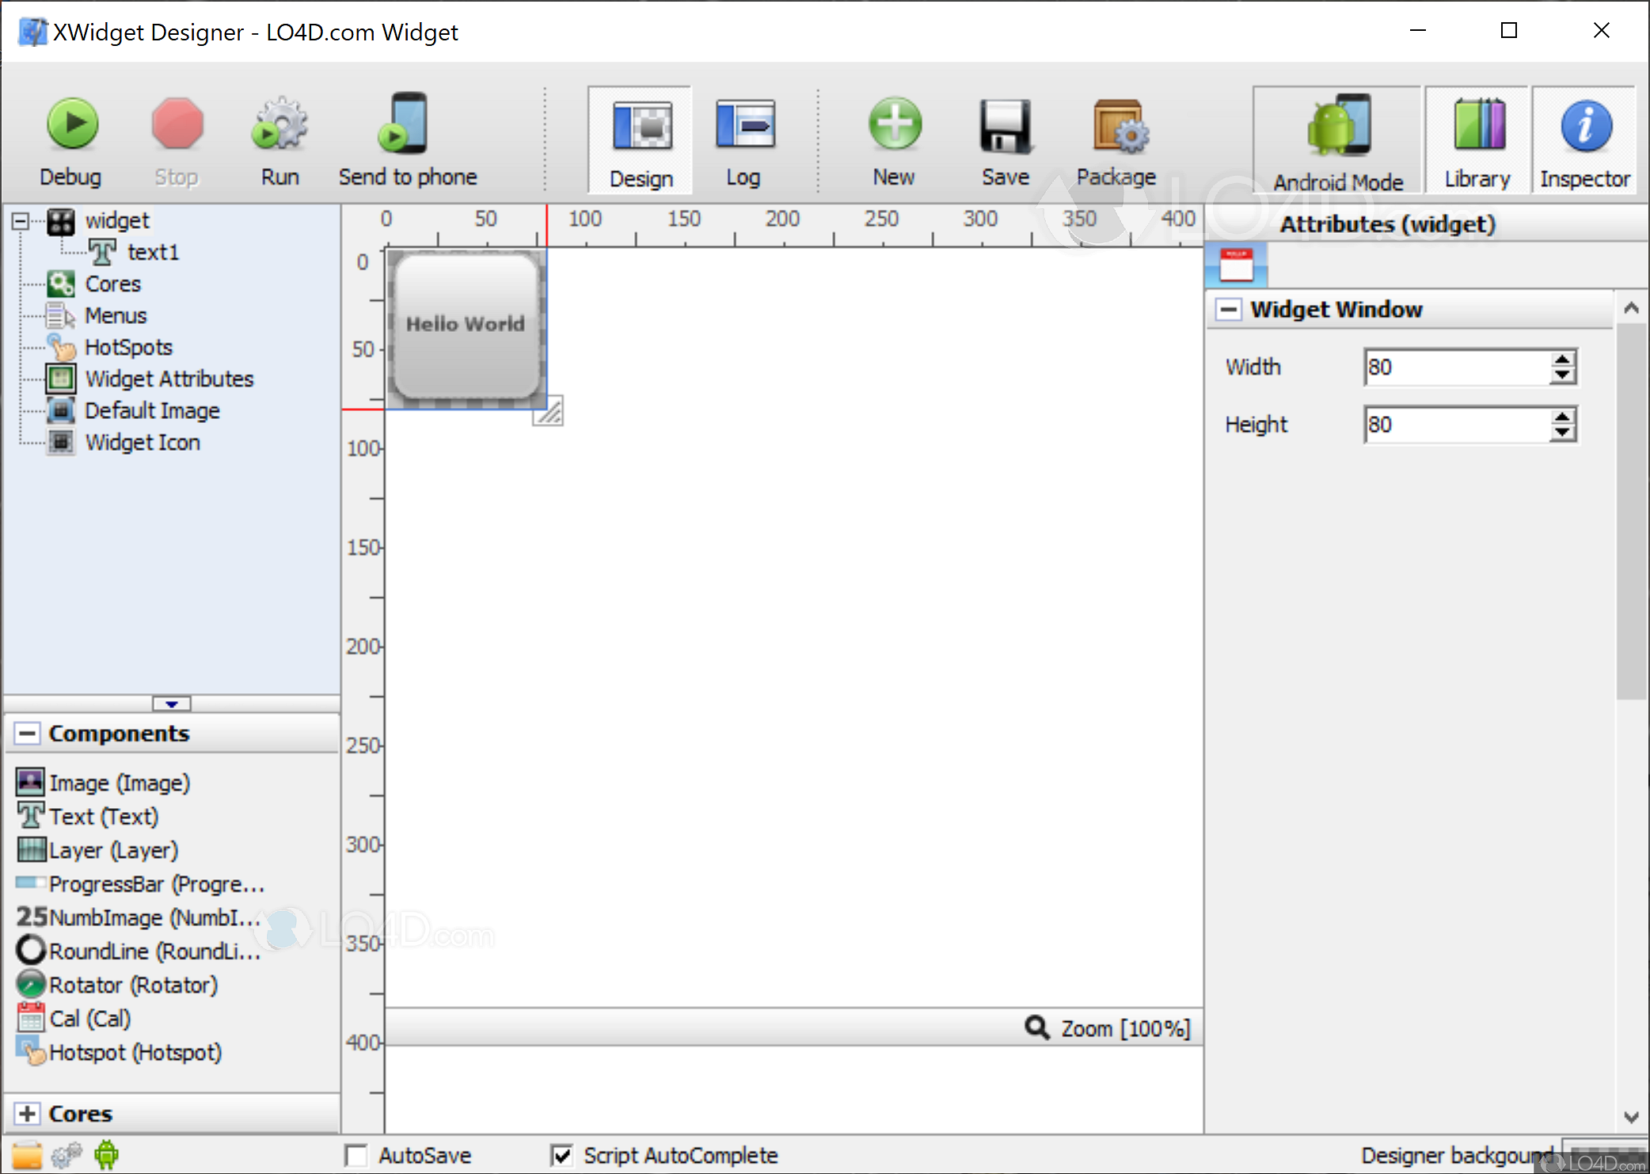
Task: Save the current widget
Action: (1004, 139)
